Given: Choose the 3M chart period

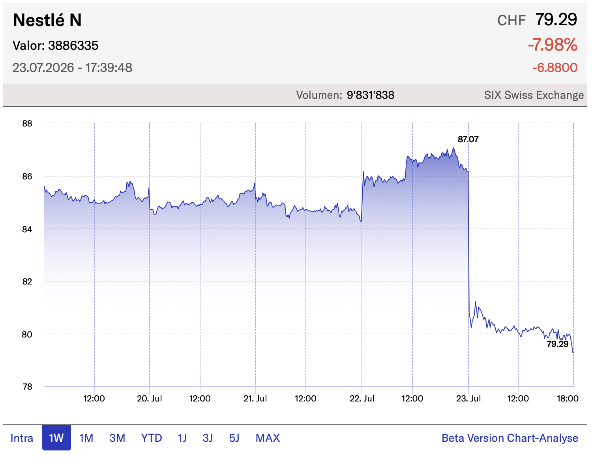Looking at the screenshot, I should point(117,438).
